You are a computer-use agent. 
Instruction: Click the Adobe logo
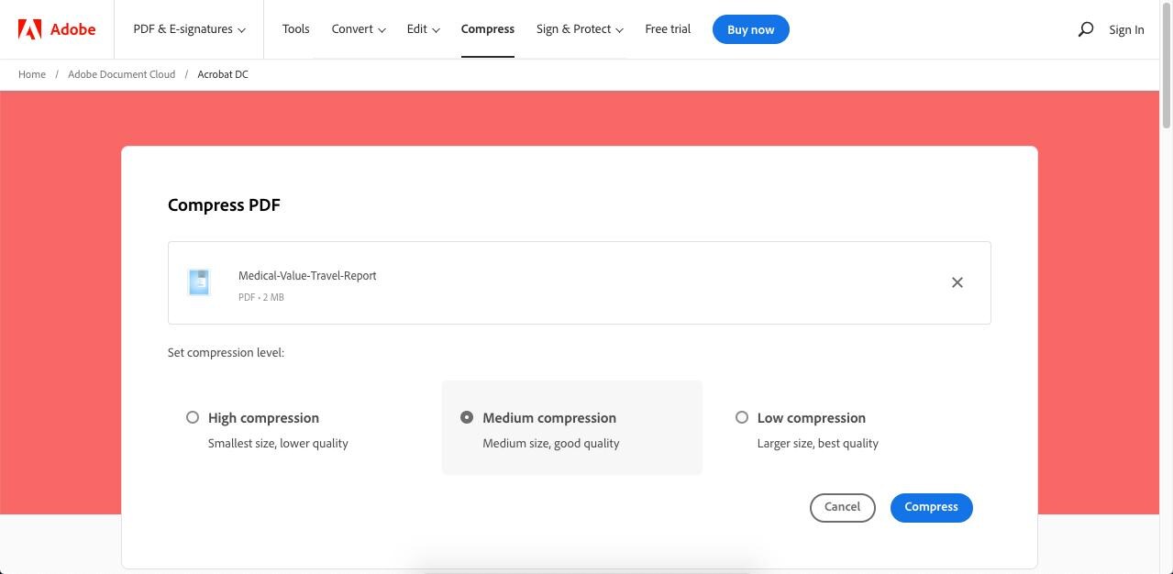[57, 28]
